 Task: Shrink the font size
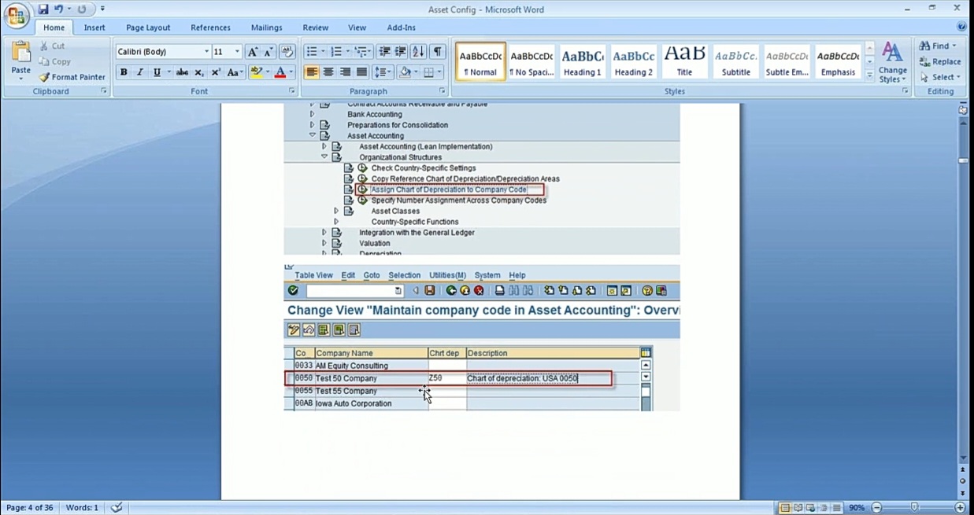268,52
